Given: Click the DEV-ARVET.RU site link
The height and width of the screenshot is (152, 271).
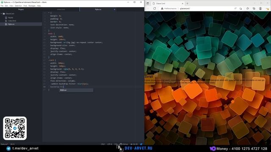Looking at the screenshot, I should [138, 148].
